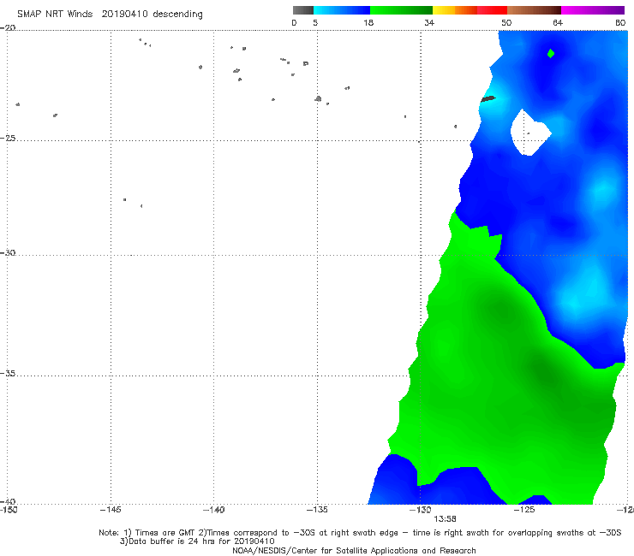This screenshot has height=556, width=634.
Task: Click the latitude label '-35'
Action: click(8, 374)
